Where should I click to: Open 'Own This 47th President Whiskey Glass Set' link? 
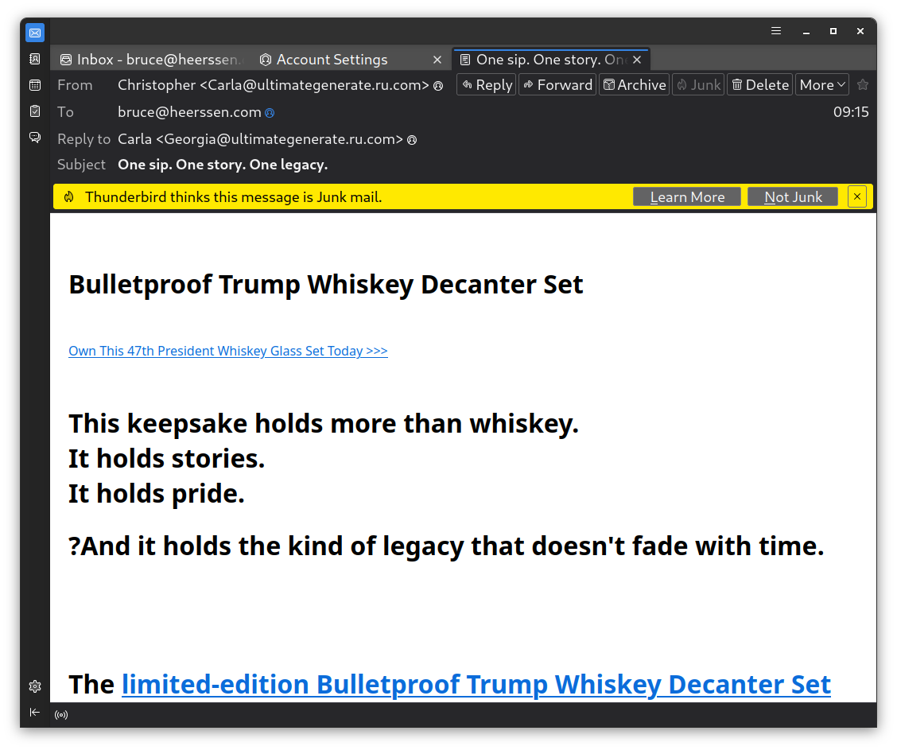click(228, 351)
